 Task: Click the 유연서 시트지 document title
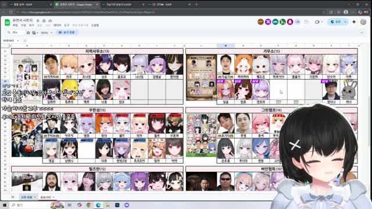(x=23, y=21)
